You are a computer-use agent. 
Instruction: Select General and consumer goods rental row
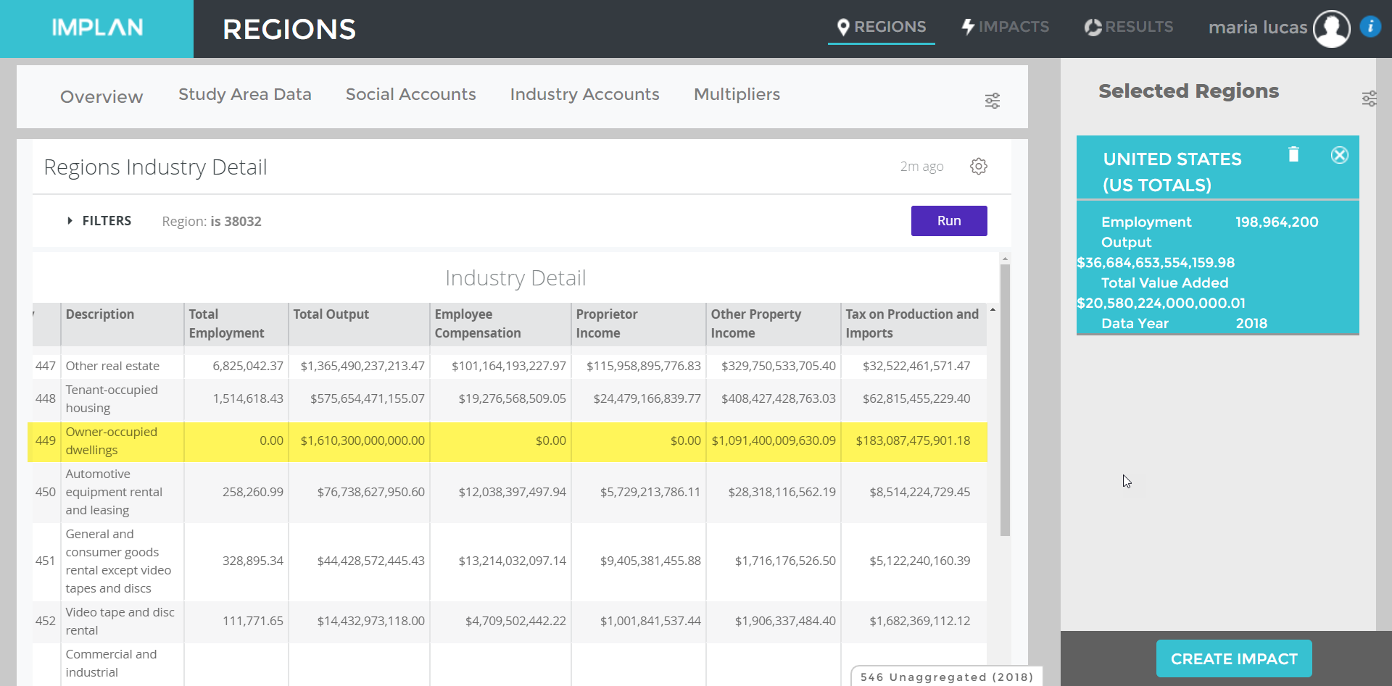tap(510, 561)
